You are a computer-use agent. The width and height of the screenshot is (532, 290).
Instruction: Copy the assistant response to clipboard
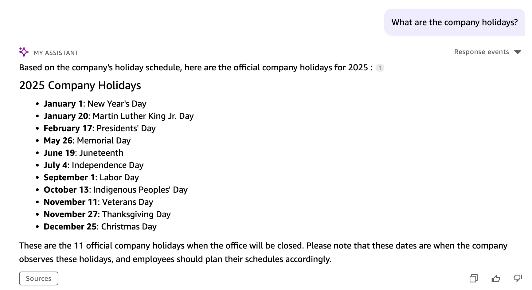point(473,278)
